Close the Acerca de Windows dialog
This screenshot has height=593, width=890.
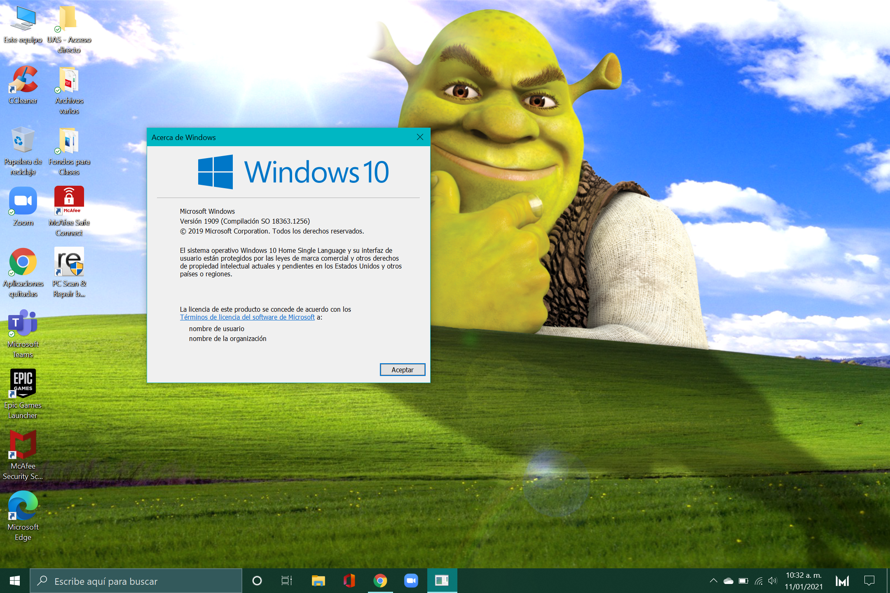(420, 137)
